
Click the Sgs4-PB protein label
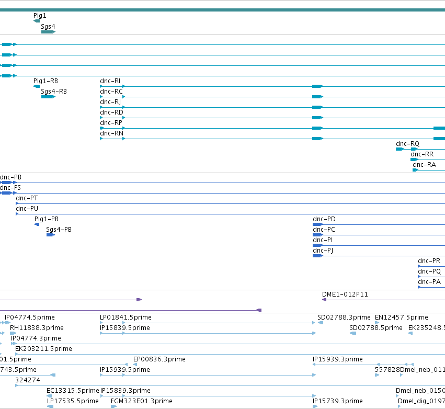tap(59, 229)
